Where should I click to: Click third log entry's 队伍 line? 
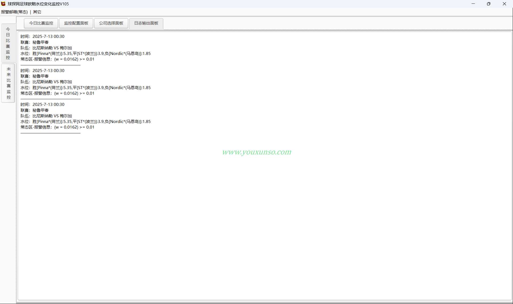click(x=46, y=116)
